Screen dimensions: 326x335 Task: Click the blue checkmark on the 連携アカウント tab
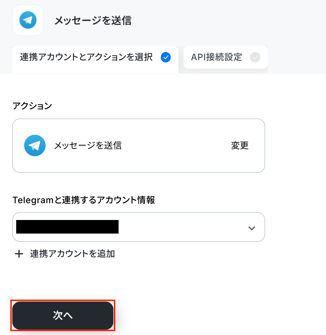[x=166, y=57]
